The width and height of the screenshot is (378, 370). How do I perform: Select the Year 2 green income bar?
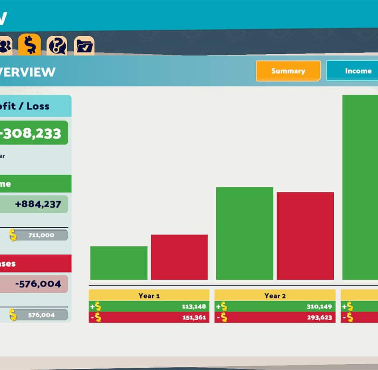click(245, 234)
